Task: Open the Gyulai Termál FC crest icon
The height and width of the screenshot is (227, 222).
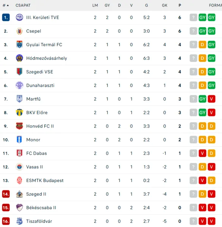Action: [x=19, y=45]
